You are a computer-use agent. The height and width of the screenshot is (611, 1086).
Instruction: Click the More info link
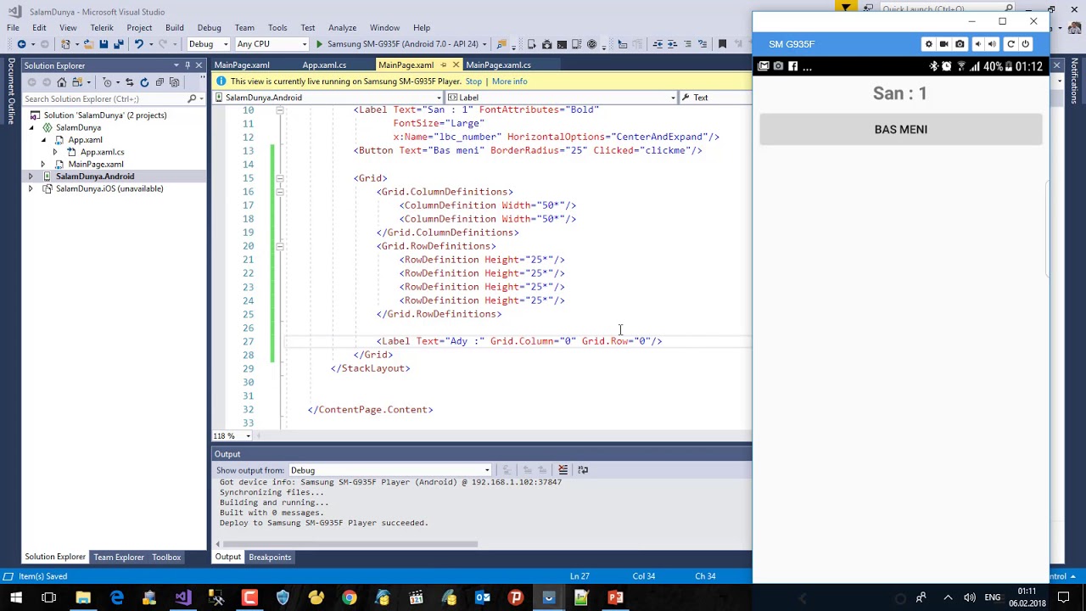coord(509,81)
